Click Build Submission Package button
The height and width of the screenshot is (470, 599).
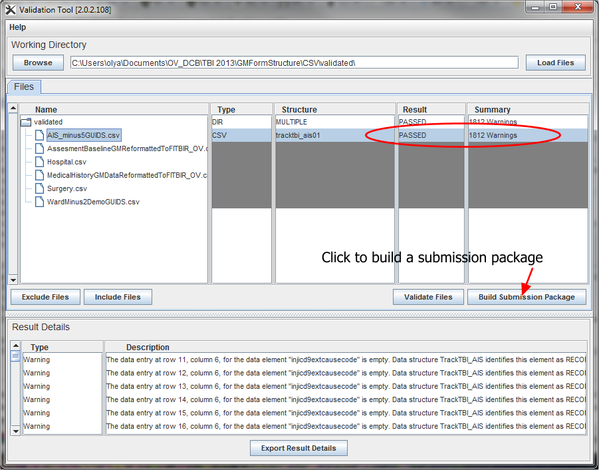click(527, 297)
